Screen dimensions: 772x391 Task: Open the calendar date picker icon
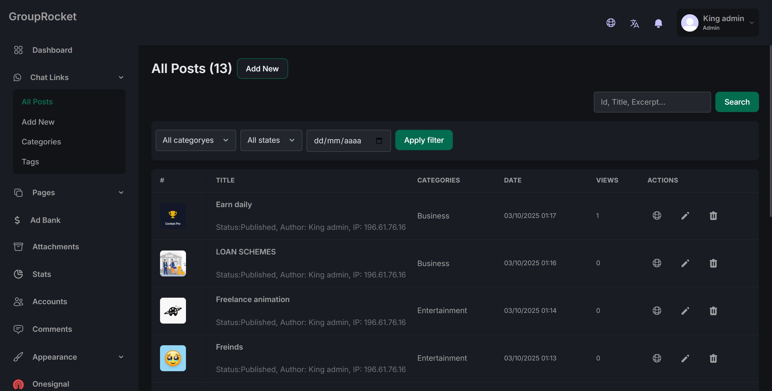(x=379, y=141)
